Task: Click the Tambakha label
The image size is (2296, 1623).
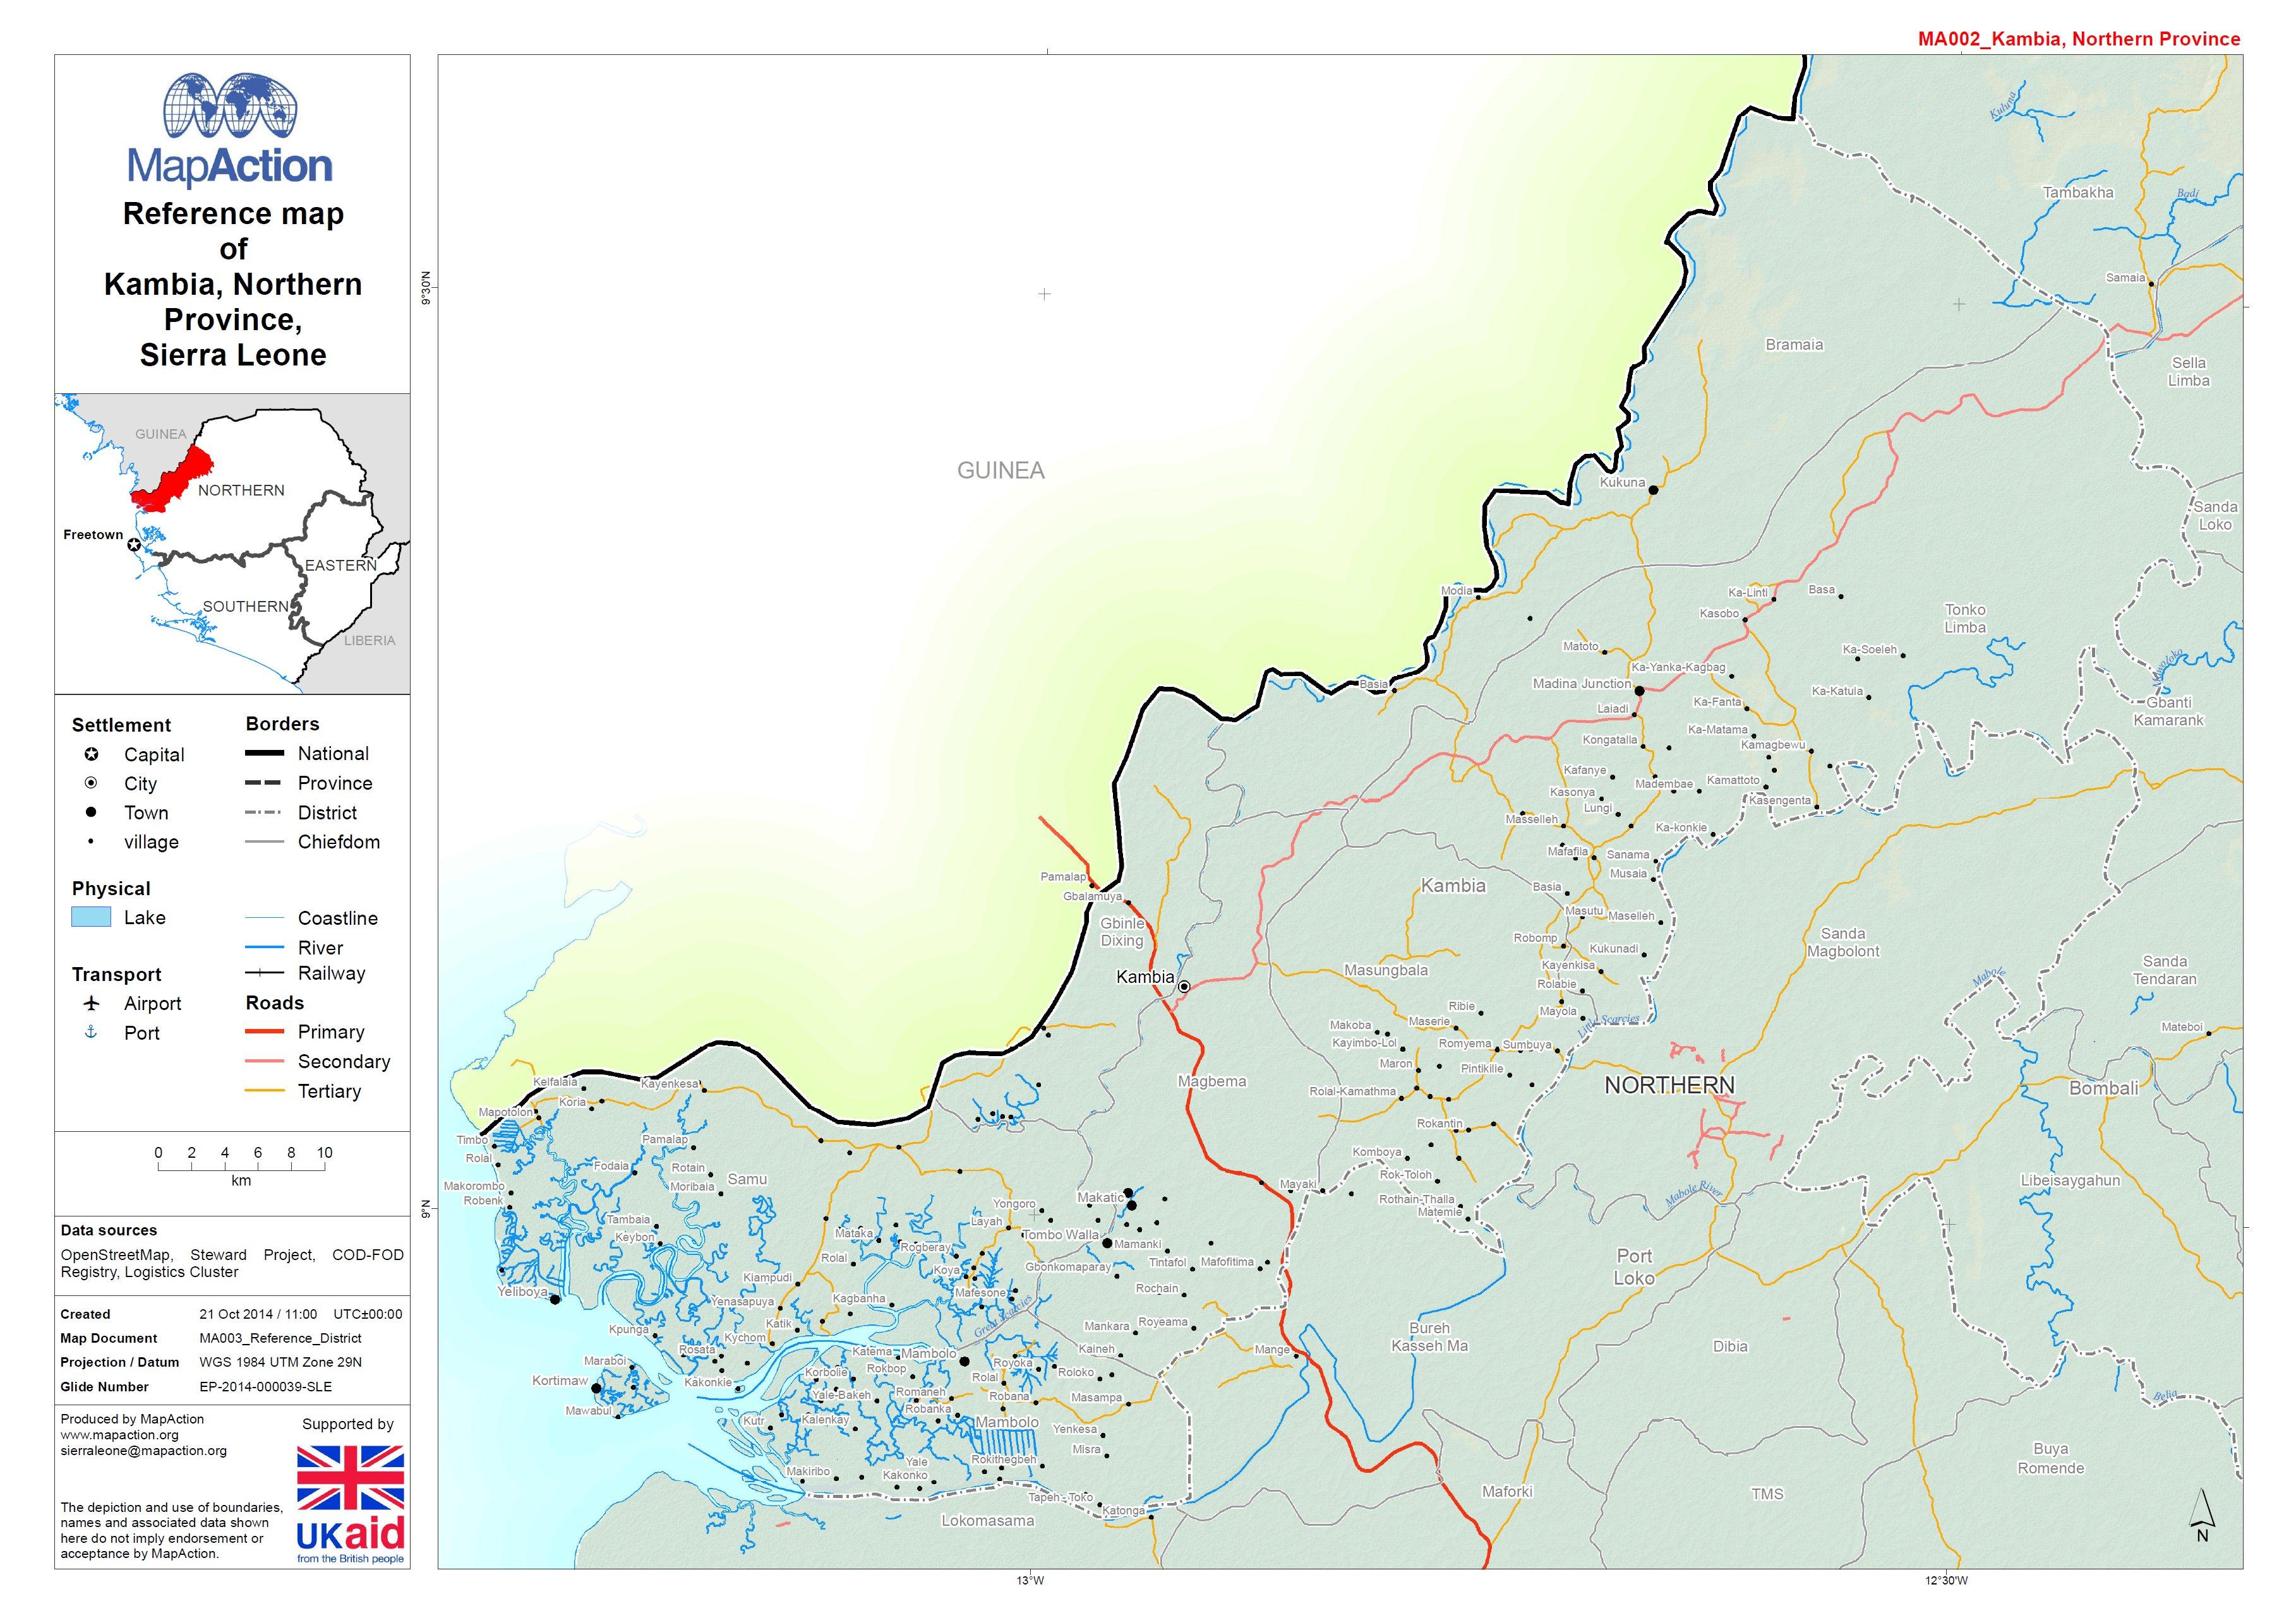Action: [x=2078, y=193]
